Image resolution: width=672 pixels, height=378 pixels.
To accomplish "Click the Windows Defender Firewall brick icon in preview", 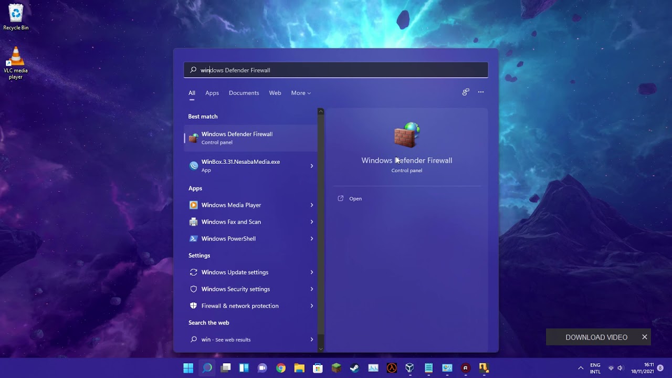I will tap(407, 135).
